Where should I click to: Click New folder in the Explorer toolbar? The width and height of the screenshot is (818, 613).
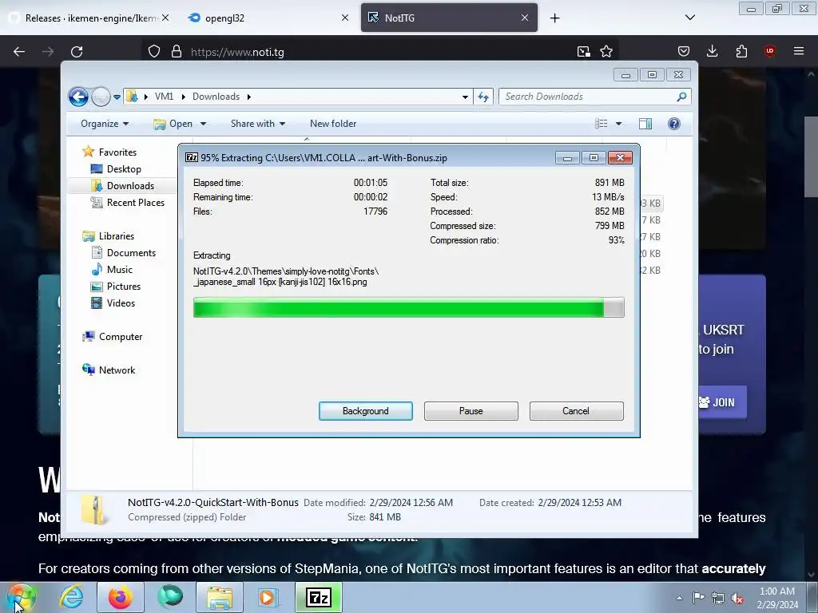(333, 124)
